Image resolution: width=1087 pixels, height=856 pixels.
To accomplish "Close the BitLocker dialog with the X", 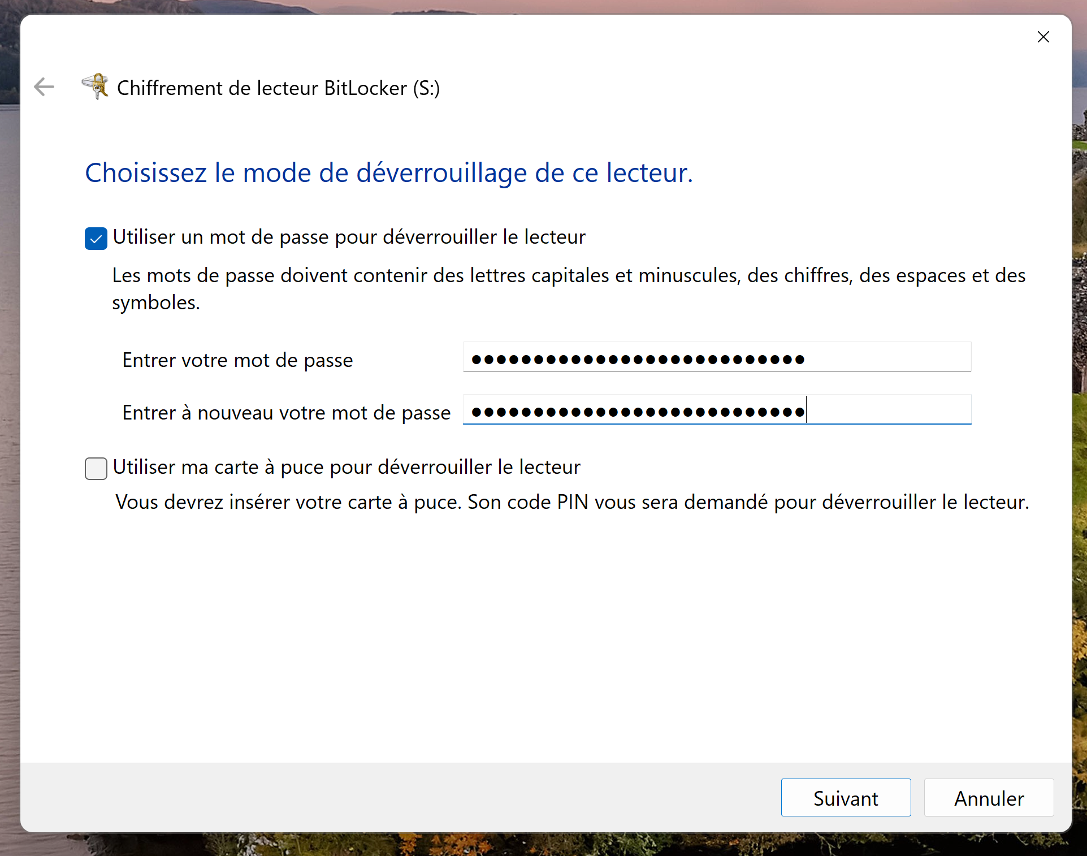I will (x=1043, y=37).
